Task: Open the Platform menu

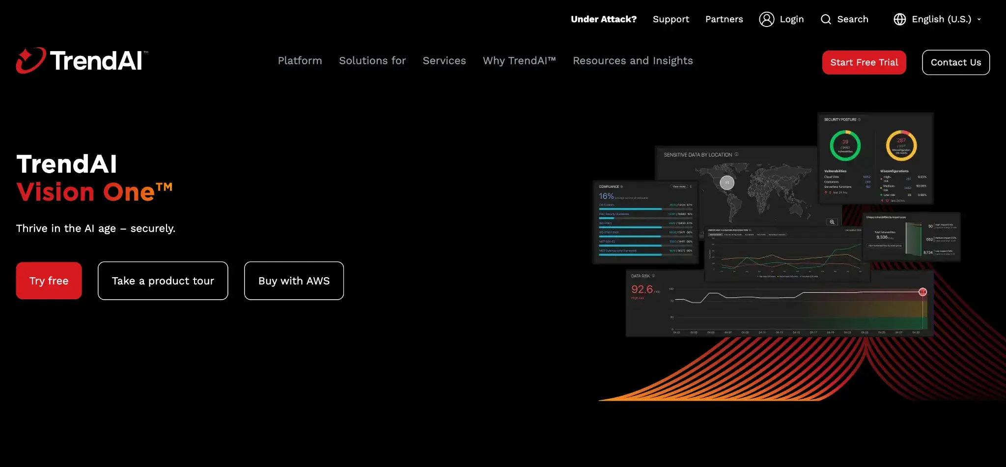Action: [x=300, y=60]
